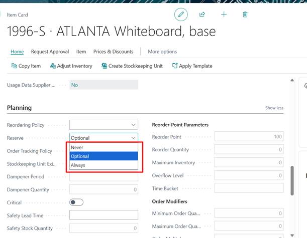The width and height of the screenshot is (307, 238).
Task: Show More options
Action: coord(162,52)
